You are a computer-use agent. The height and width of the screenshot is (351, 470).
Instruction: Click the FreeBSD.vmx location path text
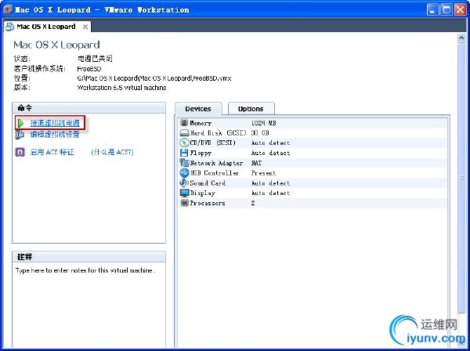pos(154,78)
